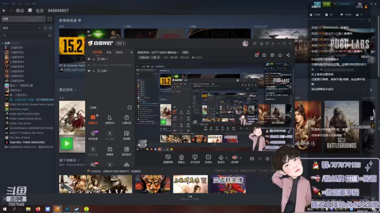Add a new scene with plus button
The height and width of the screenshot is (213, 380).
pos(132,53)
